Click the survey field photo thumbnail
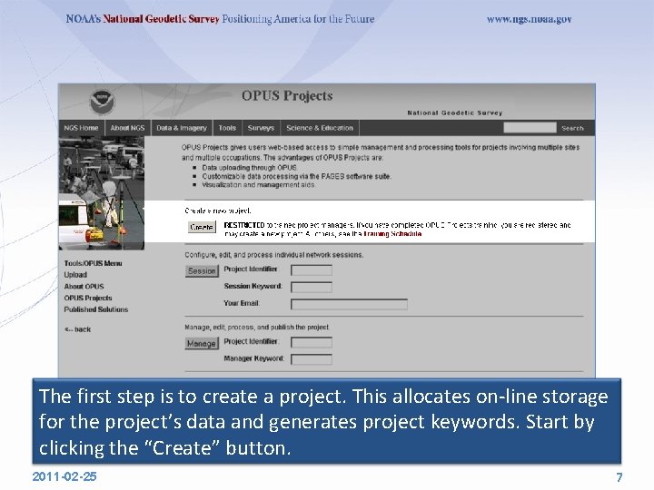 tap(102, 193)
